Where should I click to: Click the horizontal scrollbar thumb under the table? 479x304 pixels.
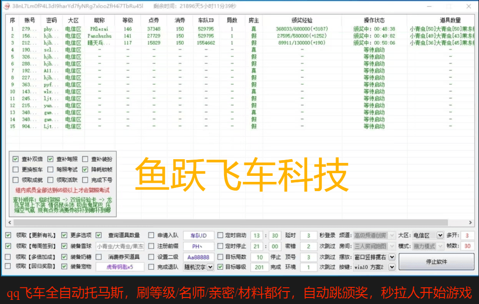click(x=230, y=223)
